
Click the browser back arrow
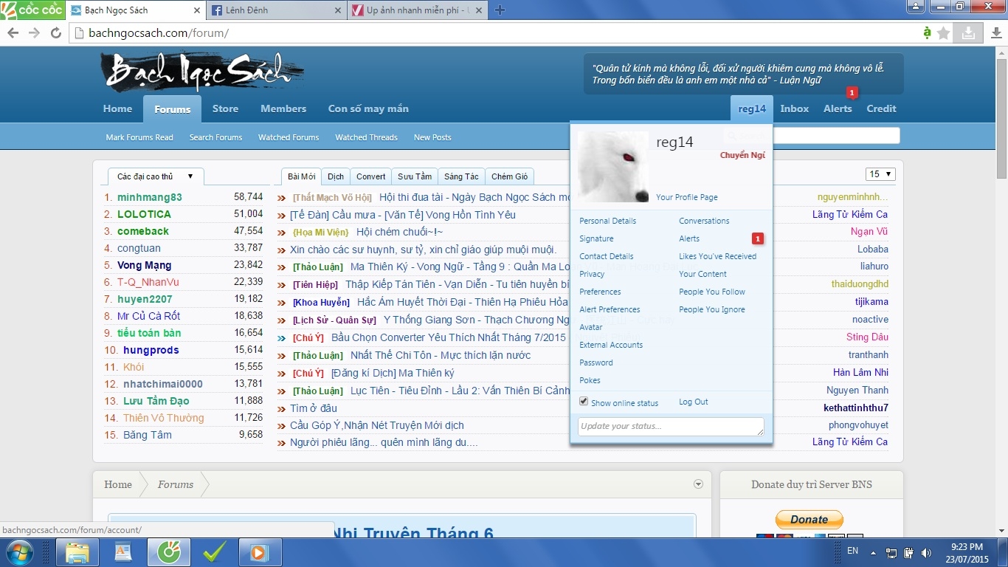[x=13, y=33]
